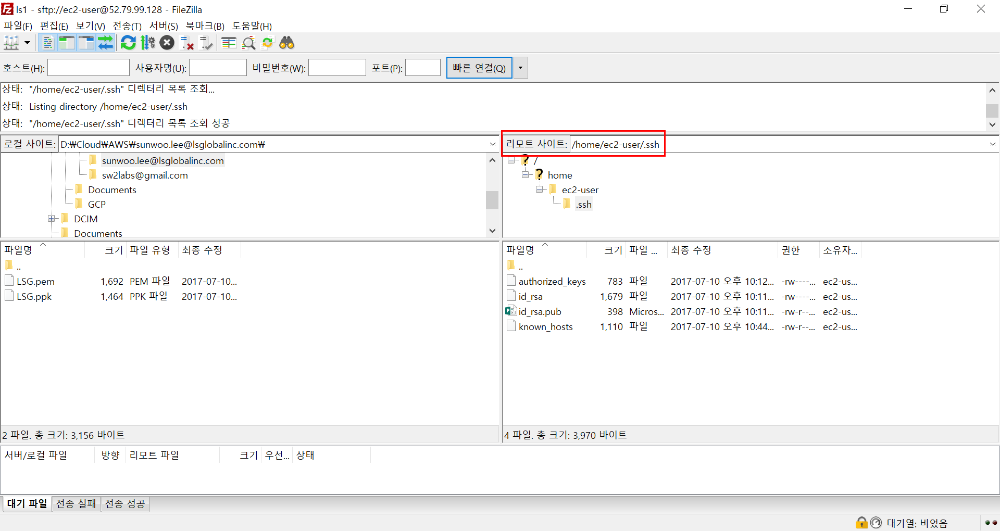This screenshot has height=531, width=1000.
Task: Select the .ssh remote folder
Action: click(x=583, y=204)
